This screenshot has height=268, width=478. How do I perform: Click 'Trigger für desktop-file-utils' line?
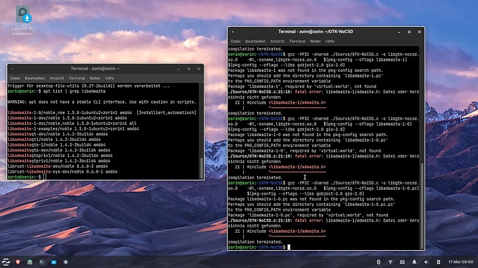pos(89,86)
